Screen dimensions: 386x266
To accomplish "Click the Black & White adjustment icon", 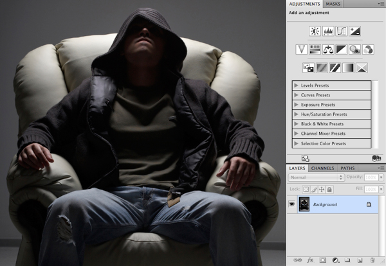I will [342, 49].
